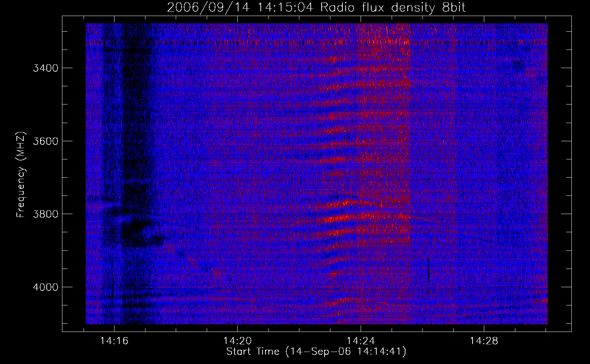590x364 pixels.
Task: Click the plot title '2006/09/14 14:15:04 Radio flux density 8bit'
Action: click(316, 8)
